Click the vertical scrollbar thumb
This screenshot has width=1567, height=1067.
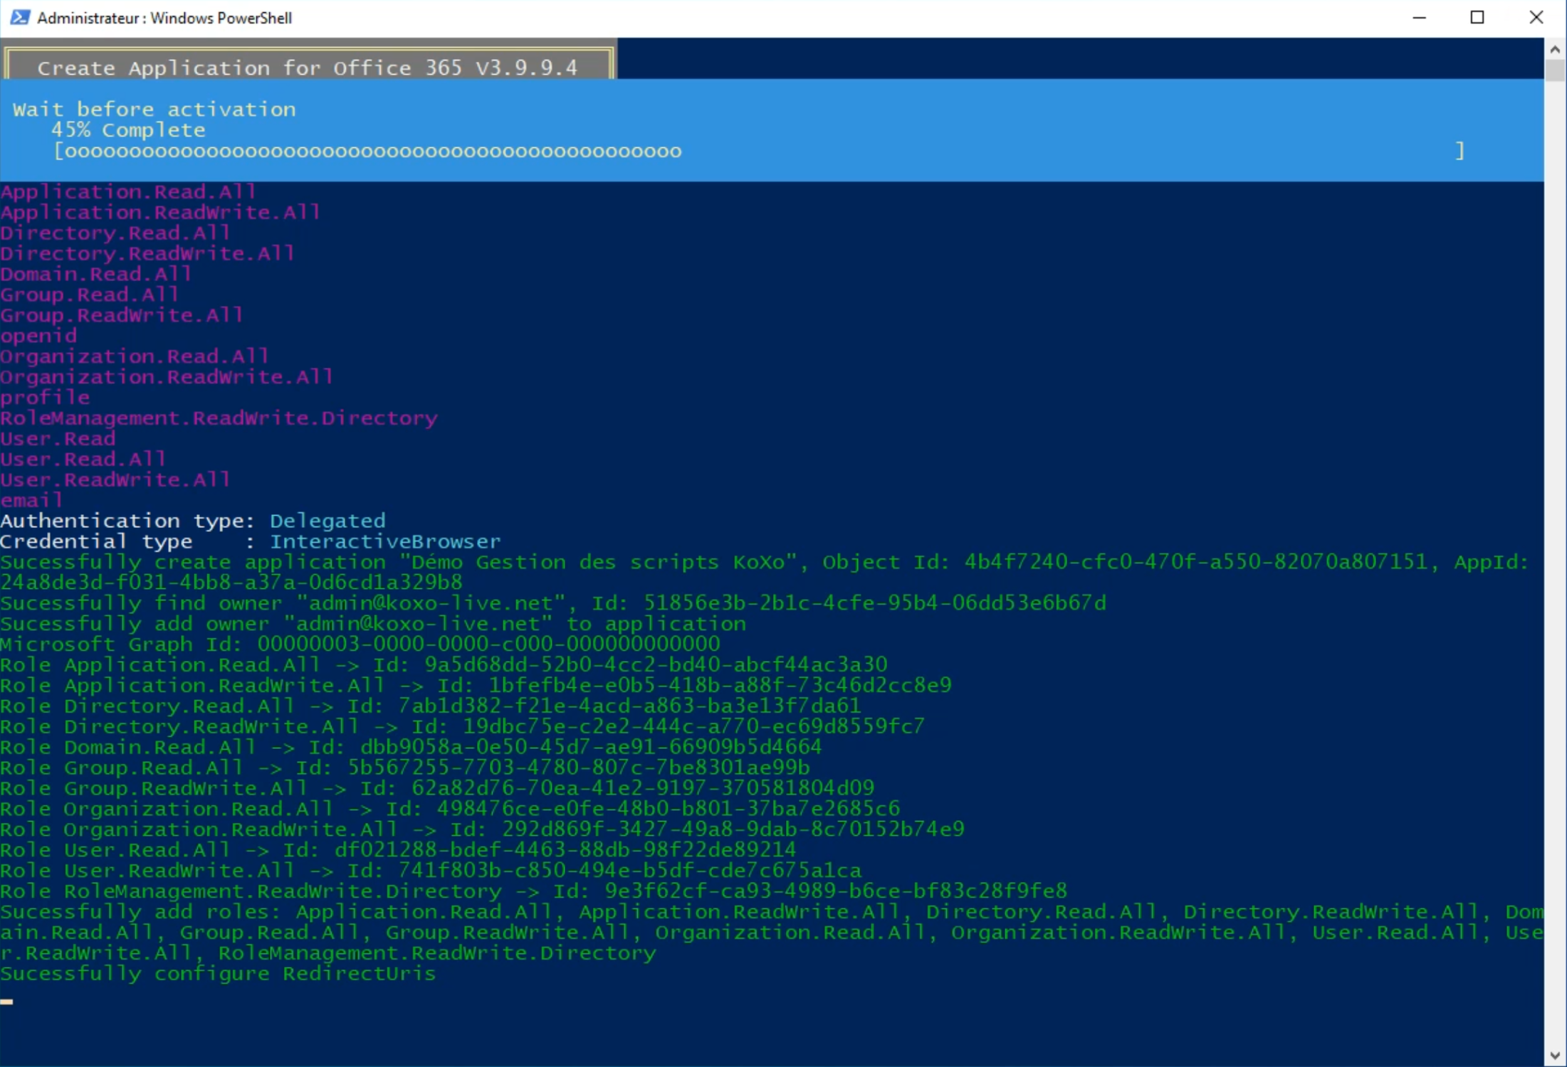[1555, 70]
